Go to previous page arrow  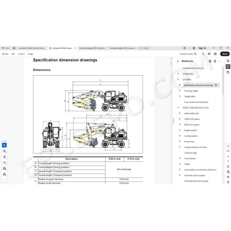[228, 156]
